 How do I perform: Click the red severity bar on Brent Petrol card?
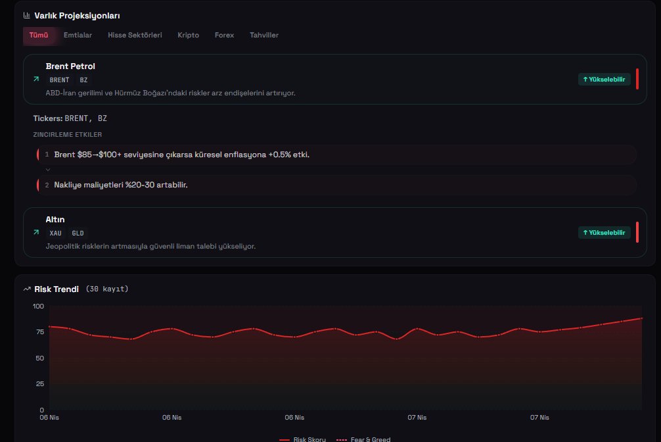[637, 79]
